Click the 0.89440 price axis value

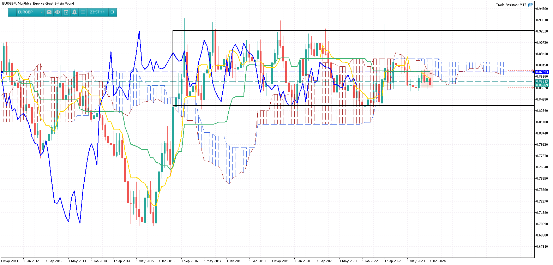pyautogui.click(x=542, y=54)
